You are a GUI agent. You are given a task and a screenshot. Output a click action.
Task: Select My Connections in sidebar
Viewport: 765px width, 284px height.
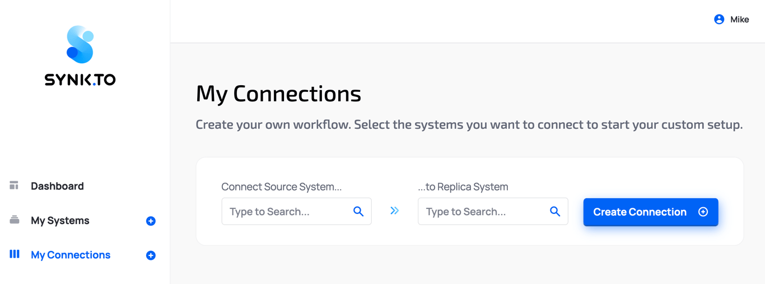click(71, 255)
